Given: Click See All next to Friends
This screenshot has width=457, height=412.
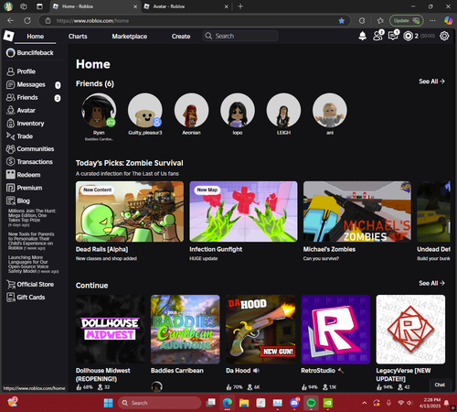Looking at the screenshot, I should click(x=431, y=81).
